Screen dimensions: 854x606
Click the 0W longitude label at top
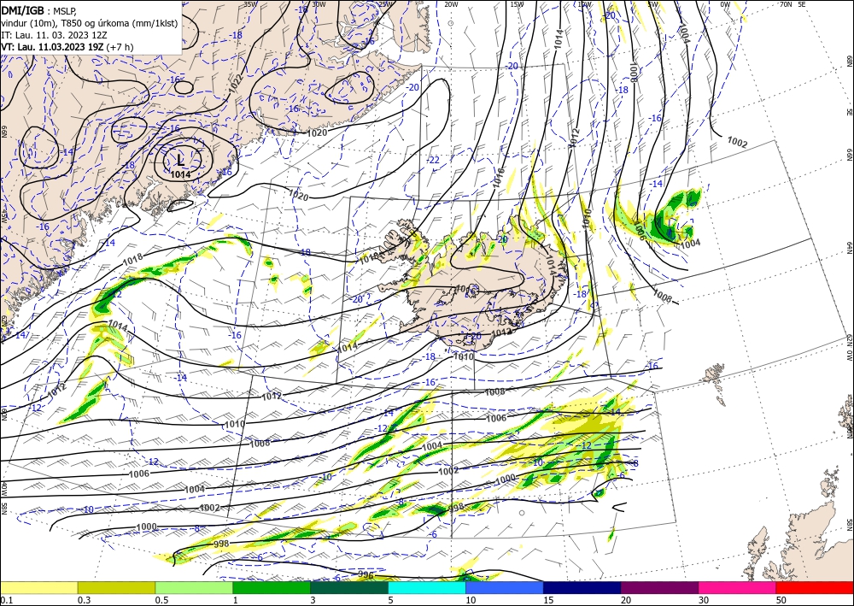coord(725,4)
